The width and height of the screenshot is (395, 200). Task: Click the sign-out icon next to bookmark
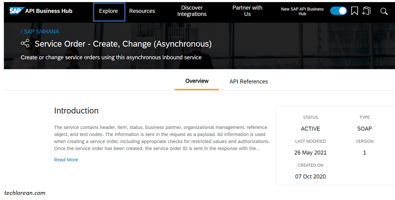366,11
